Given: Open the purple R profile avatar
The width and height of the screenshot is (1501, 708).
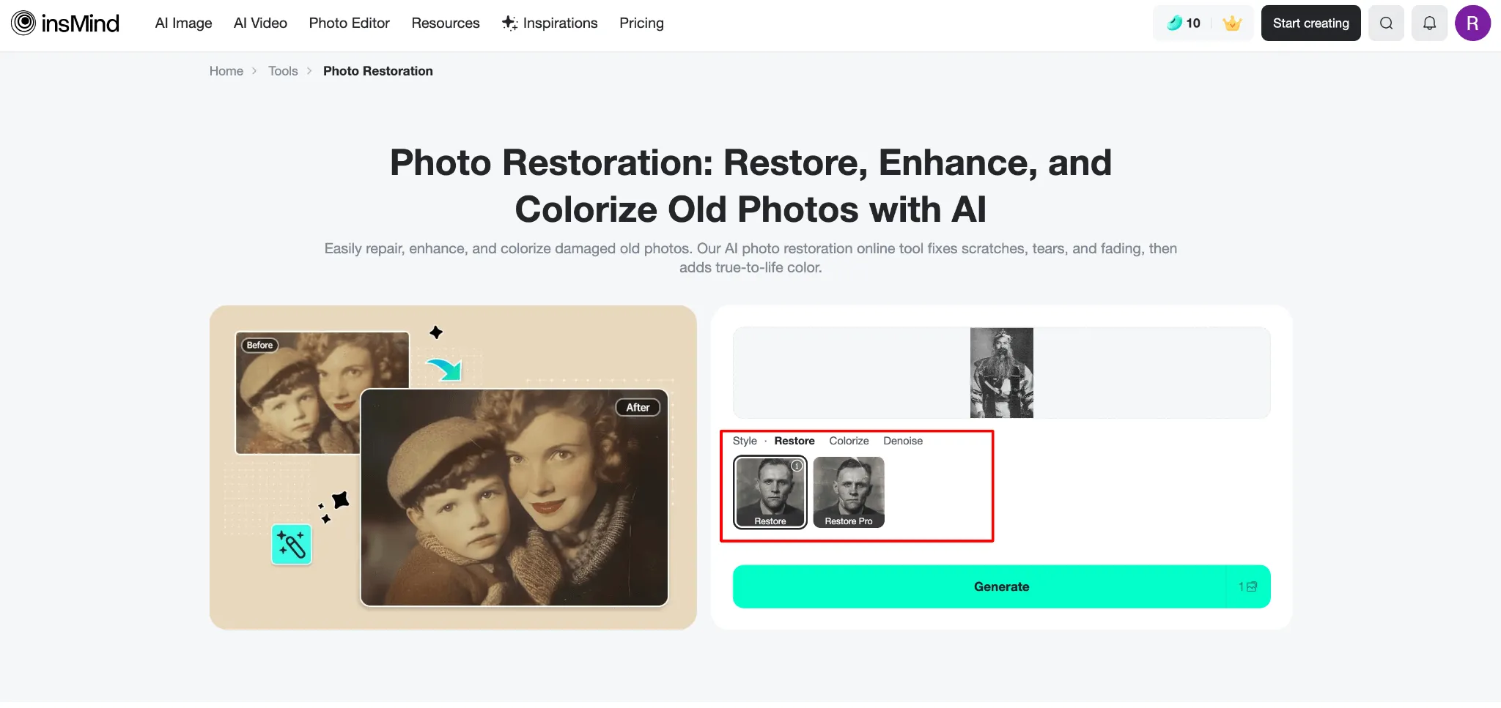Looking at the screenshot, I should point(1472,23).
